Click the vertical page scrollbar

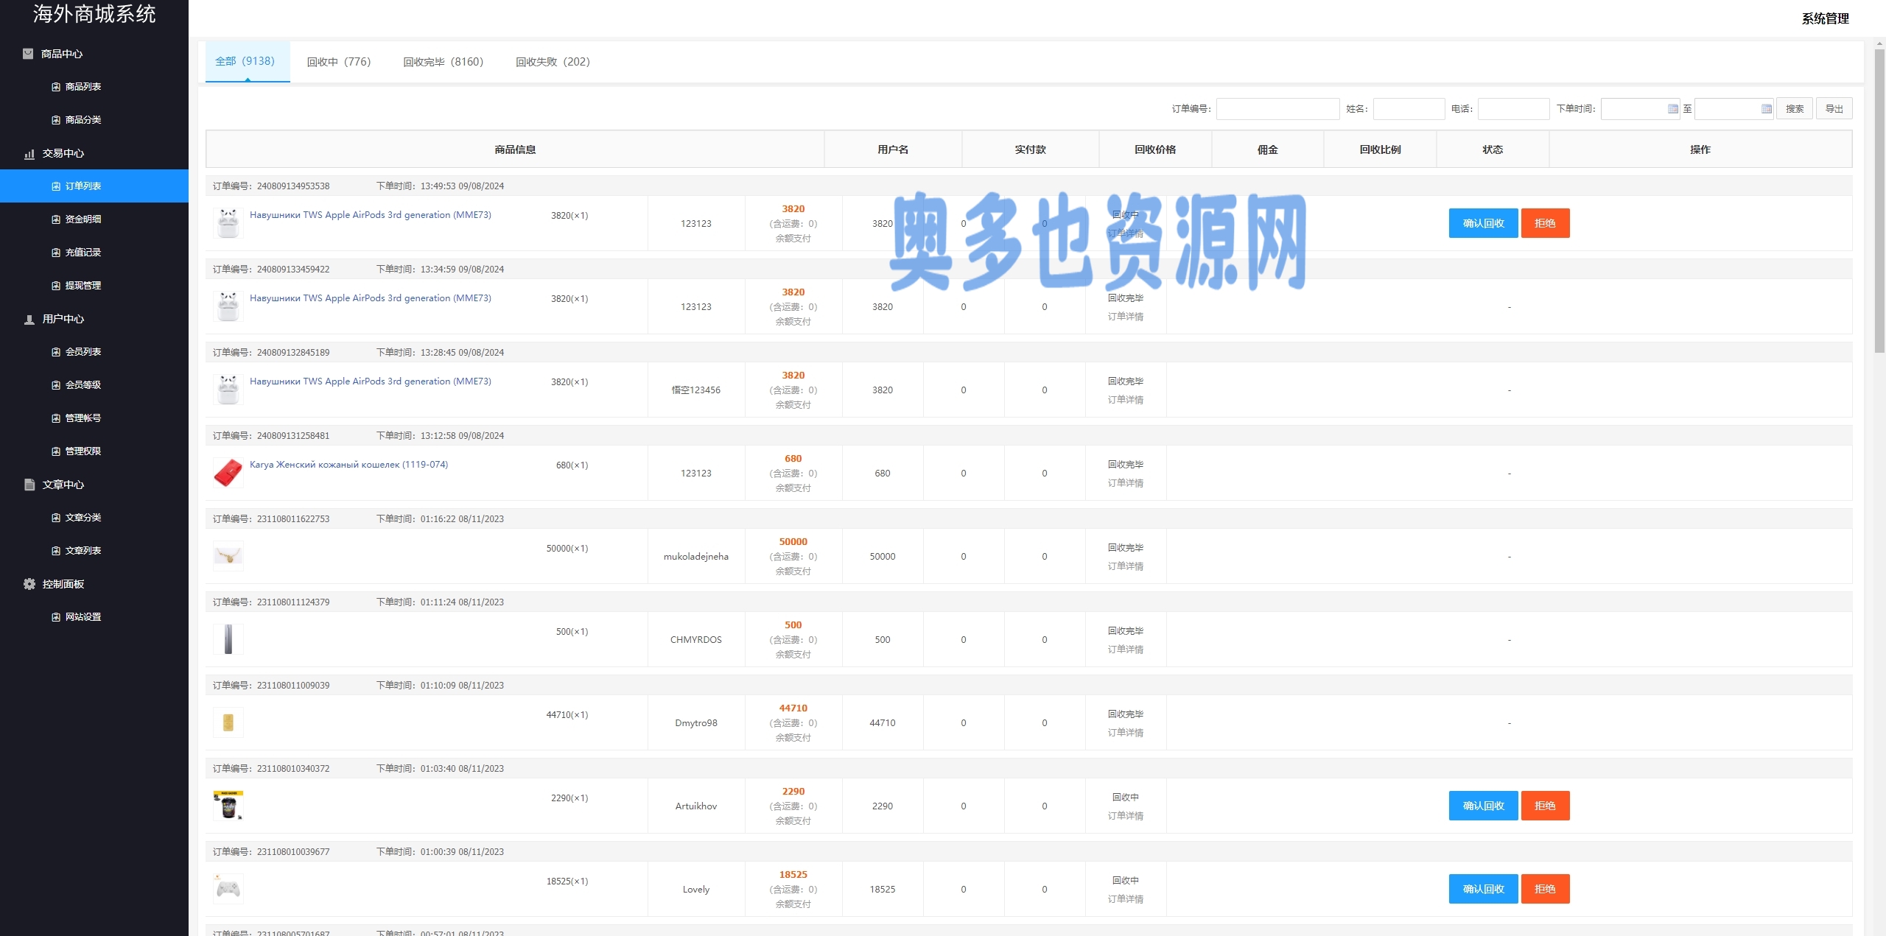coord(1879,199)
